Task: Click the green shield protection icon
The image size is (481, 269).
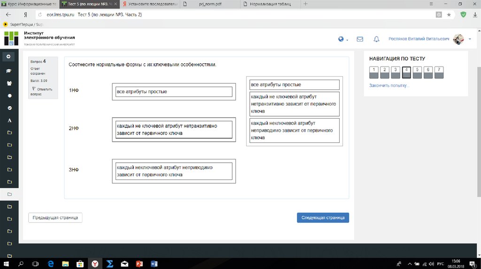Action: tap(463, 15)
